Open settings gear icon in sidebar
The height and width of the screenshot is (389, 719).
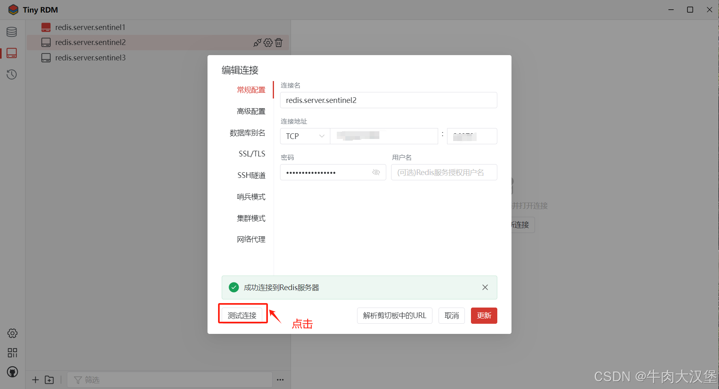click(x=13, y=333)
